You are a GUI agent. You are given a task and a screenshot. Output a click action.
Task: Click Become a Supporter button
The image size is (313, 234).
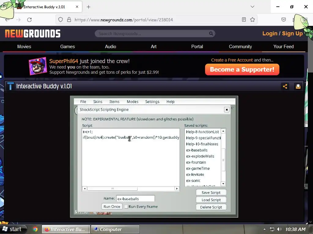[x=242, y=69]
